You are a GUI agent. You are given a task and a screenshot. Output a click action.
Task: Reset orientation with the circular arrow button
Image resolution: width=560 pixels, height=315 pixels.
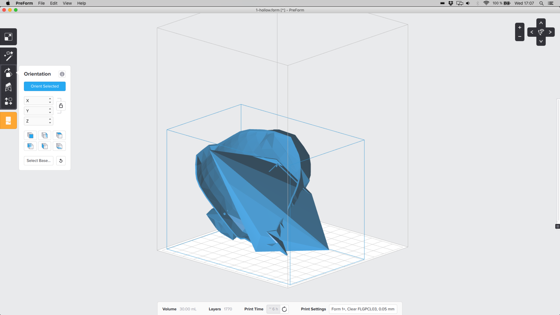tap(61, 161)
